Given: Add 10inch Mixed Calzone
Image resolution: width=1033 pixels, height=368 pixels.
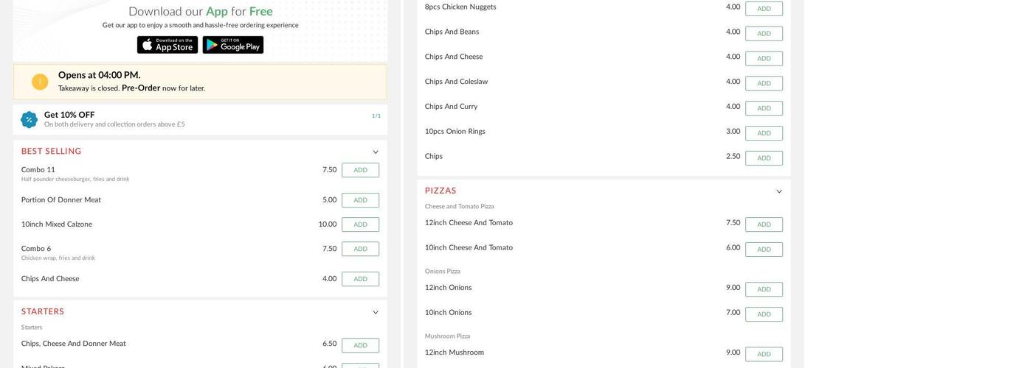Looking at the screenshot, I should (360, 224).
